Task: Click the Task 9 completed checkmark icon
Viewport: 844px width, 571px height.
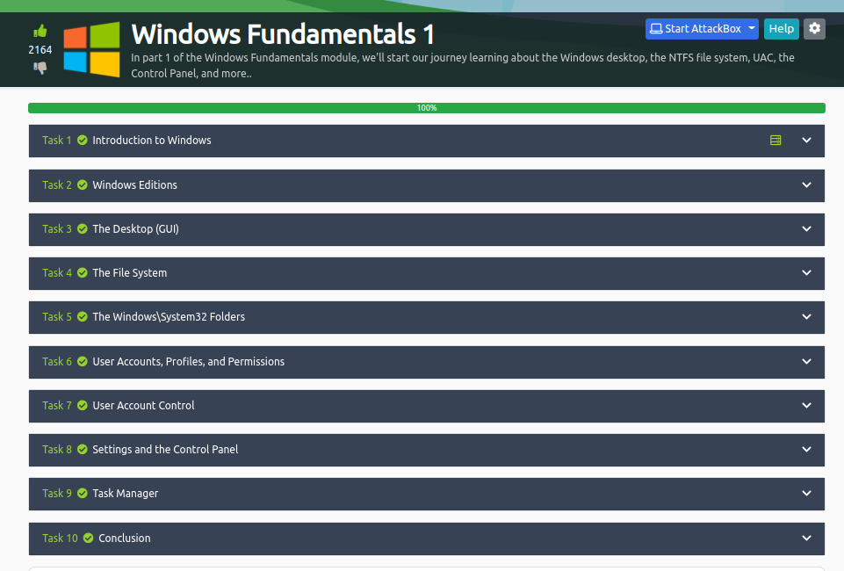Action: pyautogui.click(x=83, y=494)
